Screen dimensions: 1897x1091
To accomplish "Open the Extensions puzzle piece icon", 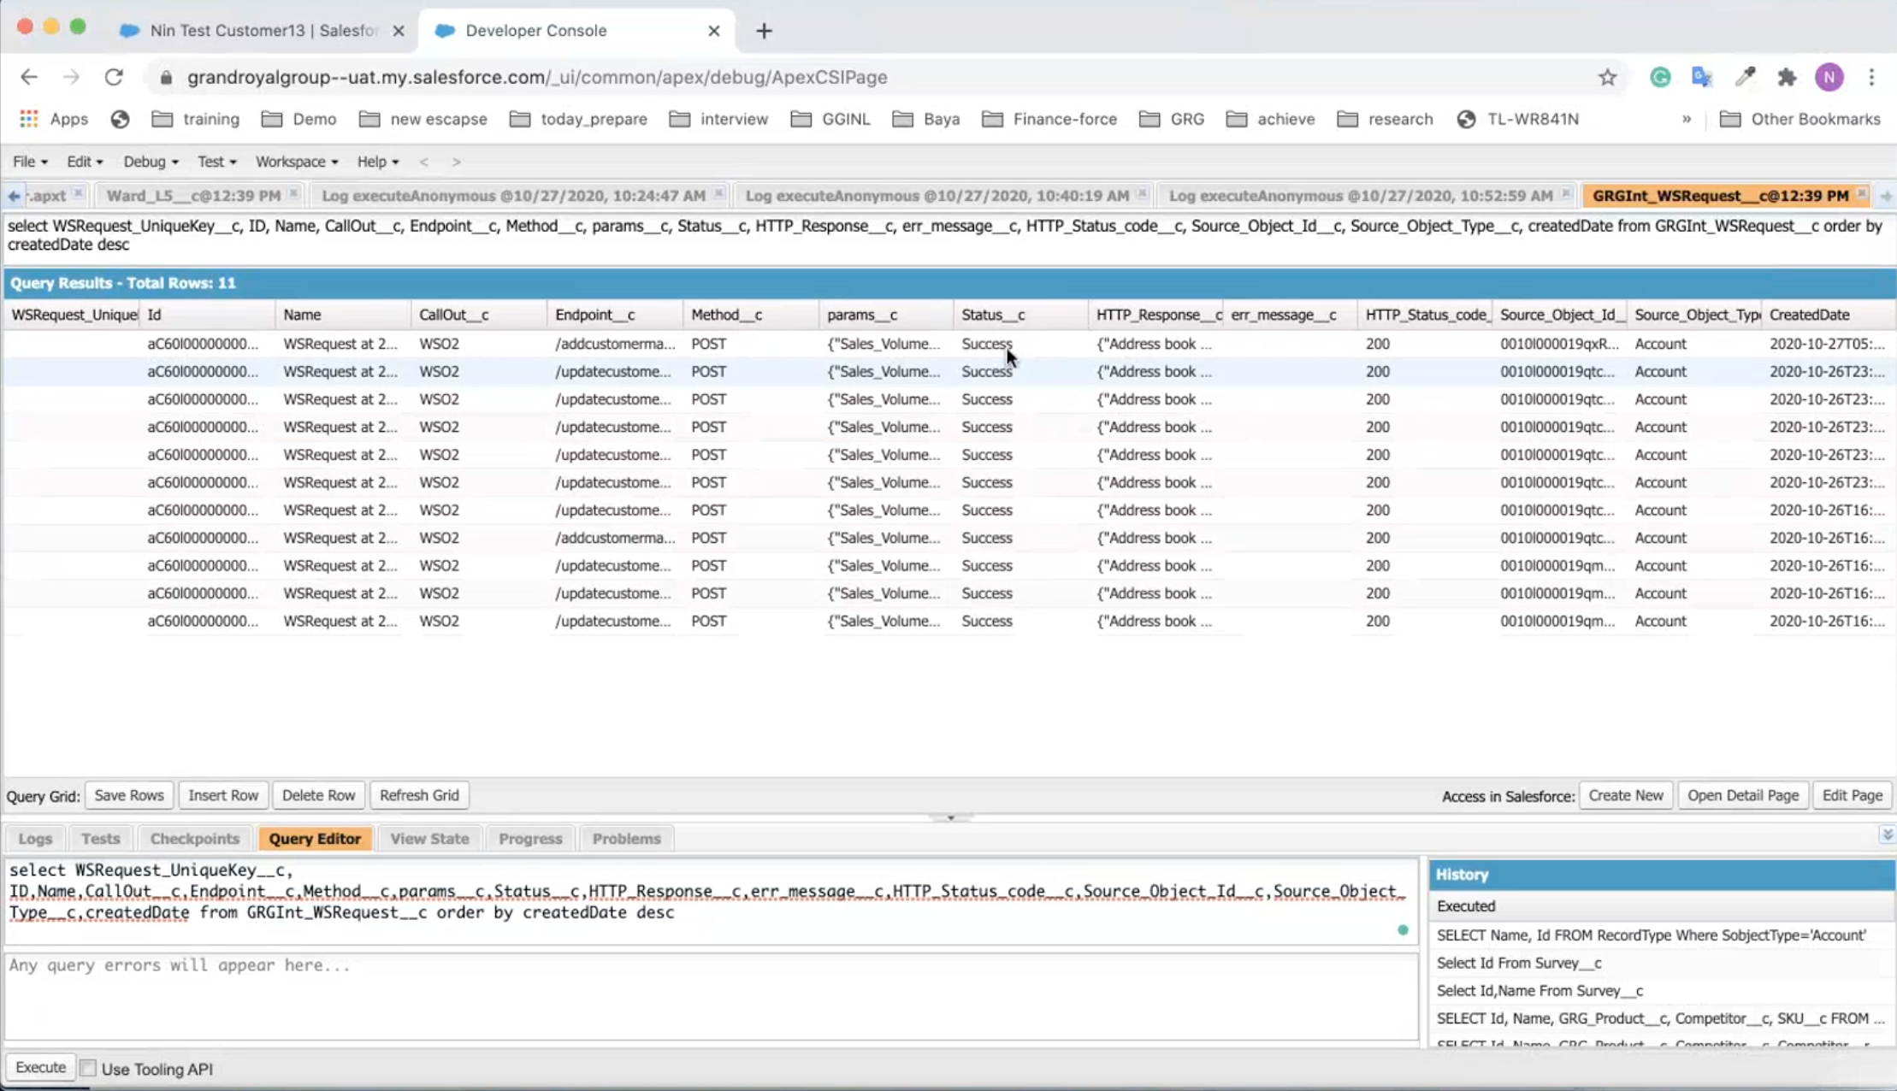I will (x=1787, y=77).
